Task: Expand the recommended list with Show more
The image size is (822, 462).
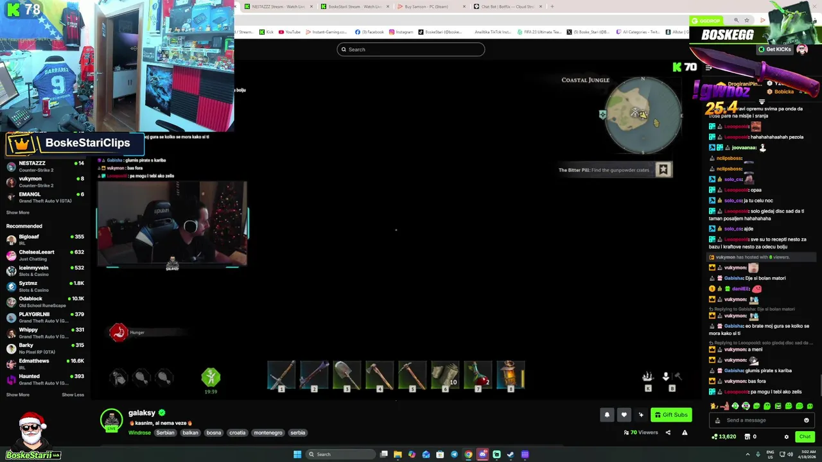Action: click(18, 395)
